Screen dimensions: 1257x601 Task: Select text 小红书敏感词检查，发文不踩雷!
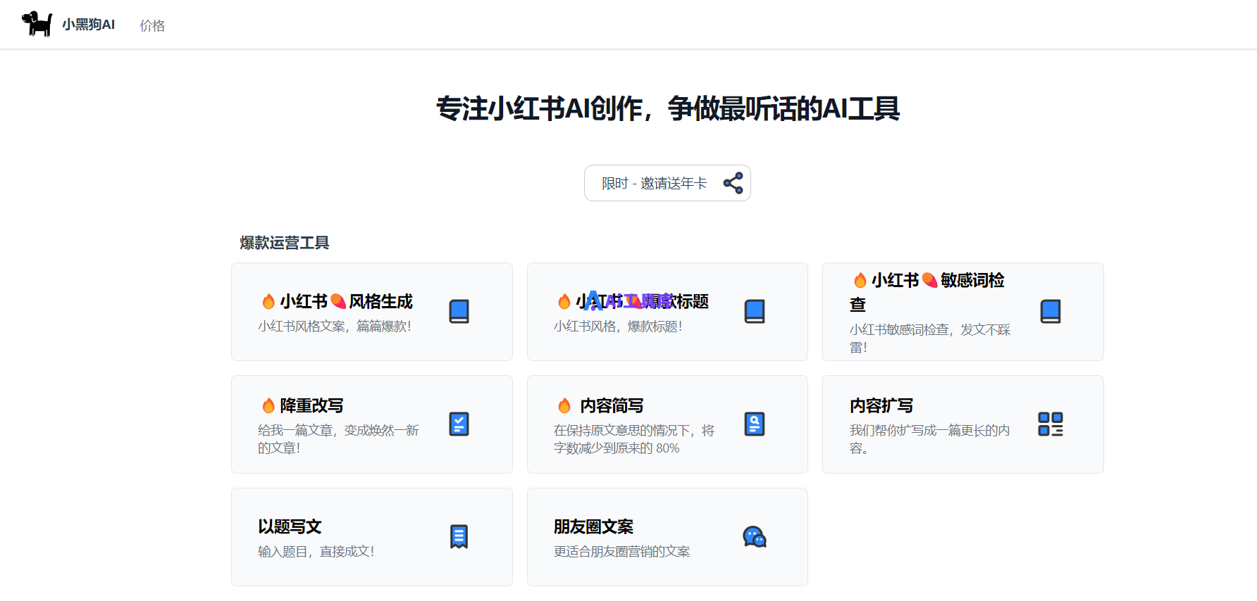click(x=930, y=339)
